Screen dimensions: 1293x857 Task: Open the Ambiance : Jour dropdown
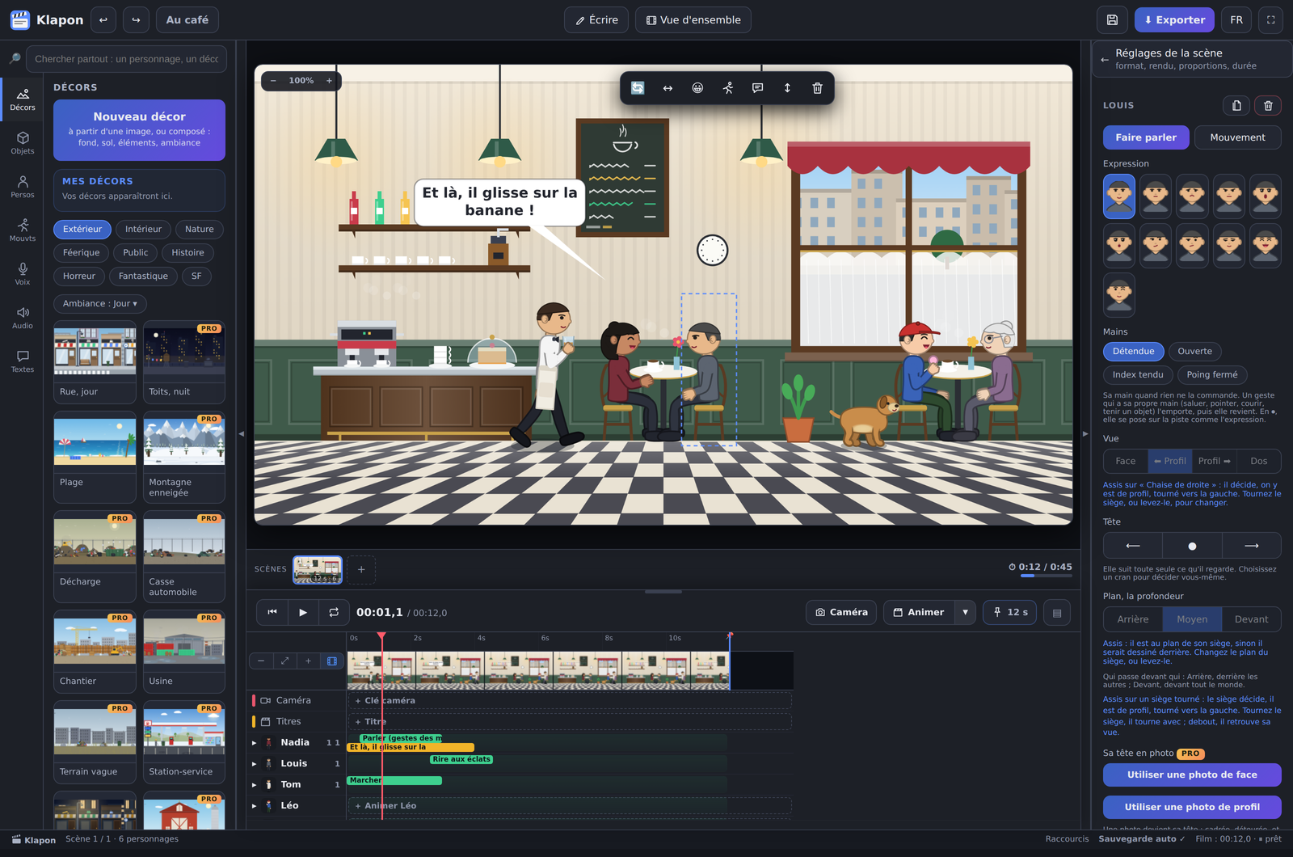coord(100,304)
